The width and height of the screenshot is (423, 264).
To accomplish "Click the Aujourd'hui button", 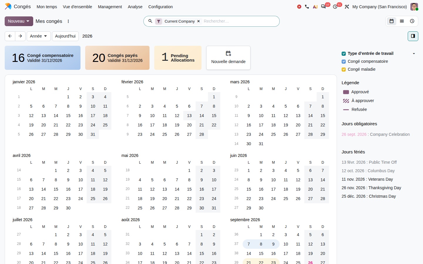I will [65, 36].
